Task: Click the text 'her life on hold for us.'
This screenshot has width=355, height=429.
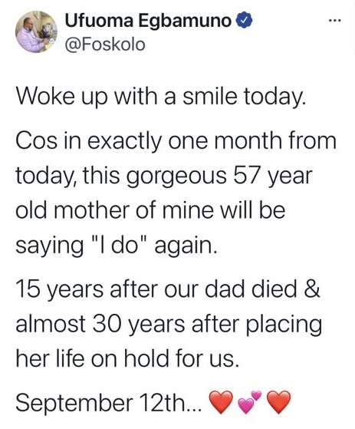Action: [x=127, y=358]
